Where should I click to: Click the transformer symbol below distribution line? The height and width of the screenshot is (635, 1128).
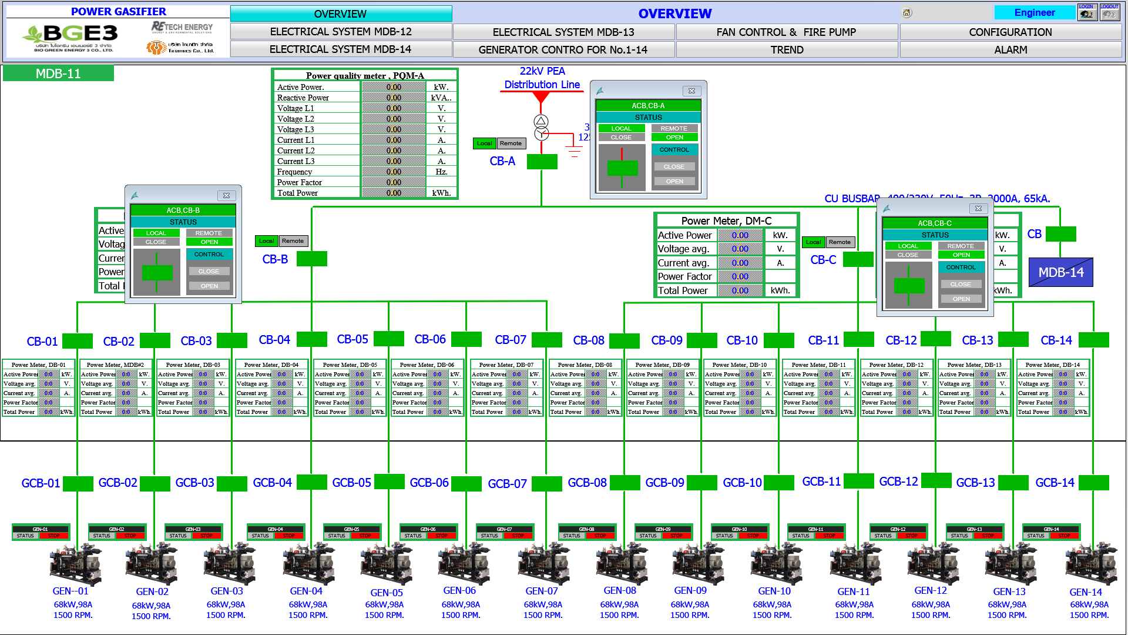[541, 128]
